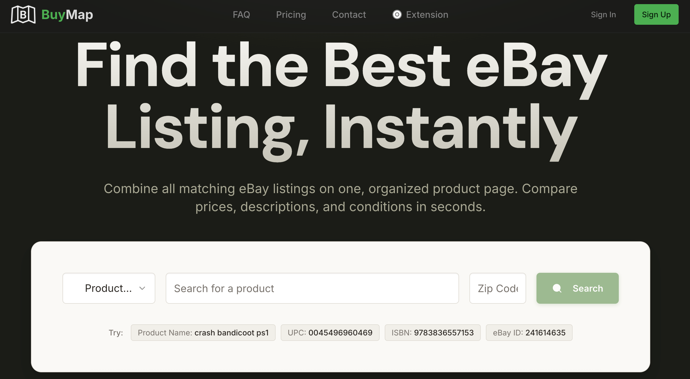
Task: Click the Sign In link
Action: pyautogui.click(x=603, y=14)
